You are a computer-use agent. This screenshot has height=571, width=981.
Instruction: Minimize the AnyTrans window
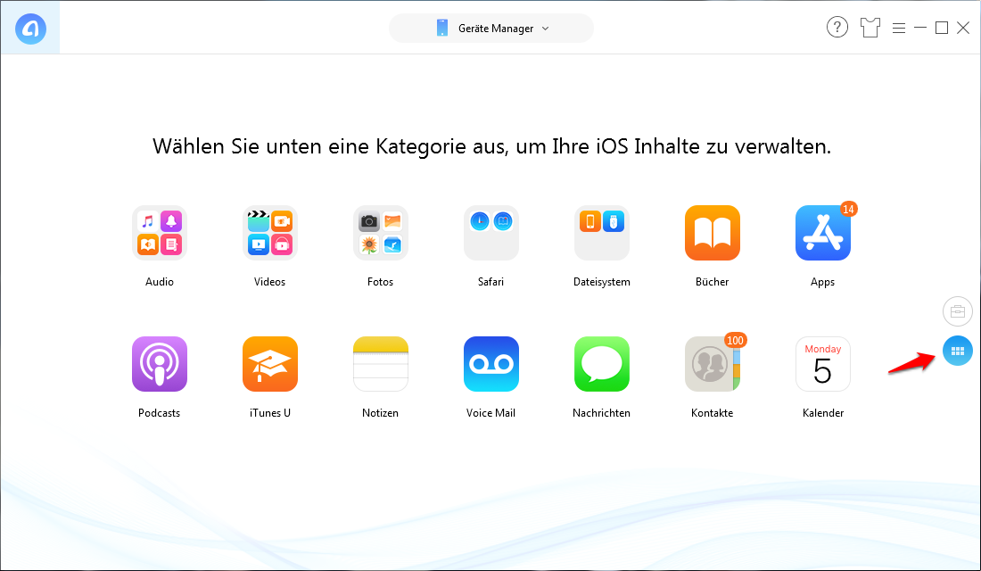pos(919,28)
